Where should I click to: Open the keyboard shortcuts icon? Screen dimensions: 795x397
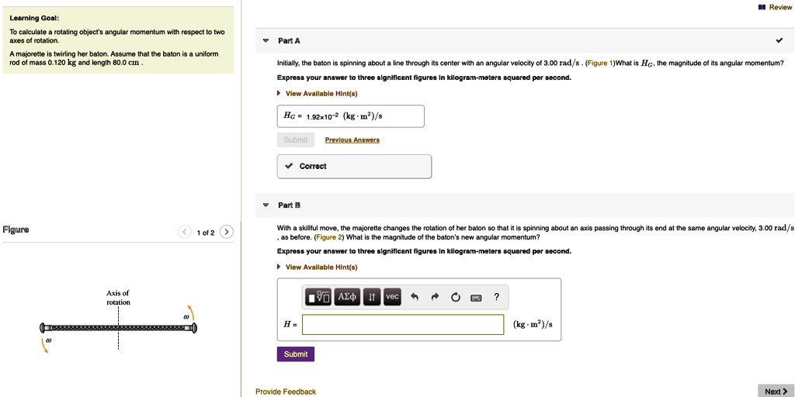tap(476, 297)
